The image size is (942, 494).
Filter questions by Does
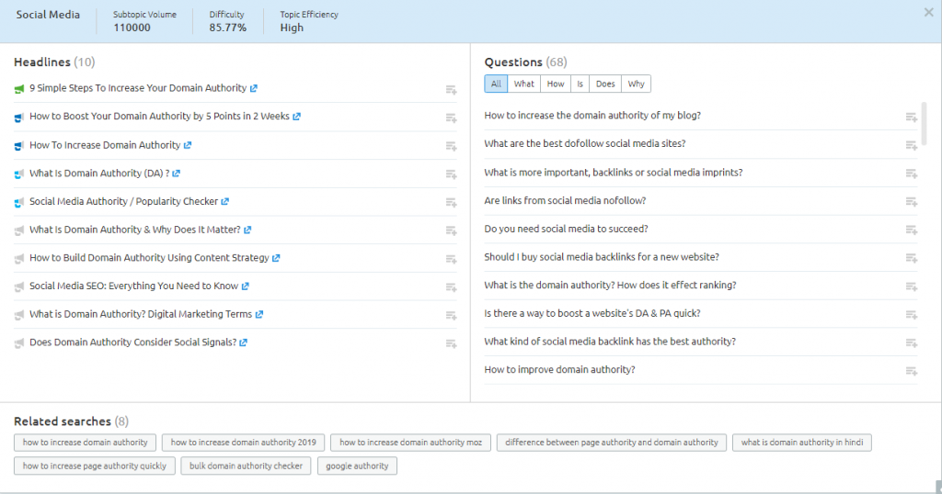pyautogui.click(x=605, y=84)
